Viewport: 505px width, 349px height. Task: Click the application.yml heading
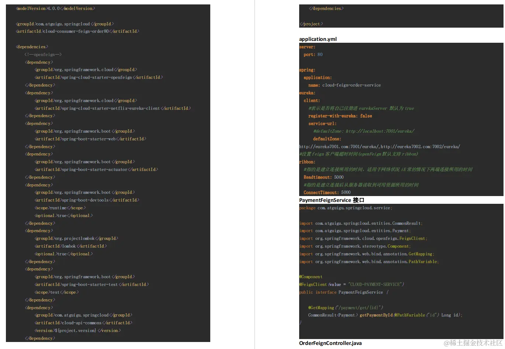[318, 39]
